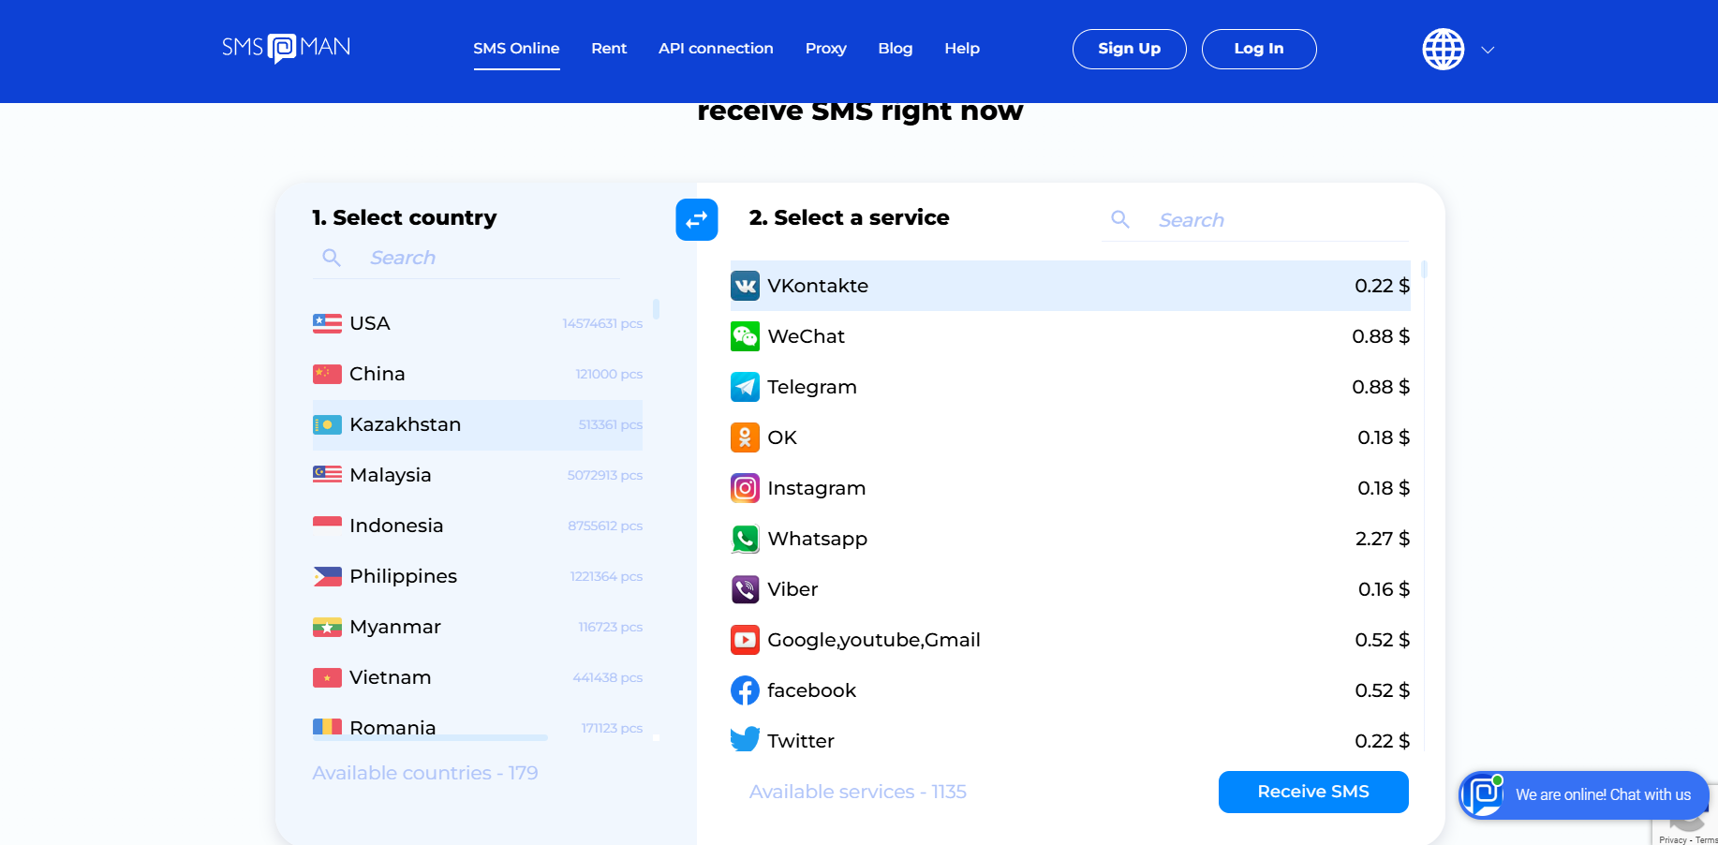Select the Romania flag icon

pos(327,726)
